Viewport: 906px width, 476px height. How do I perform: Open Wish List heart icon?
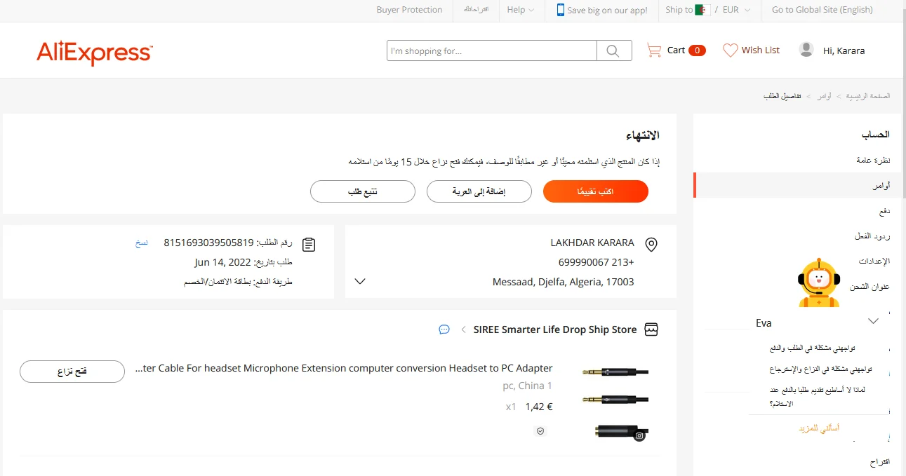[731, 50]
